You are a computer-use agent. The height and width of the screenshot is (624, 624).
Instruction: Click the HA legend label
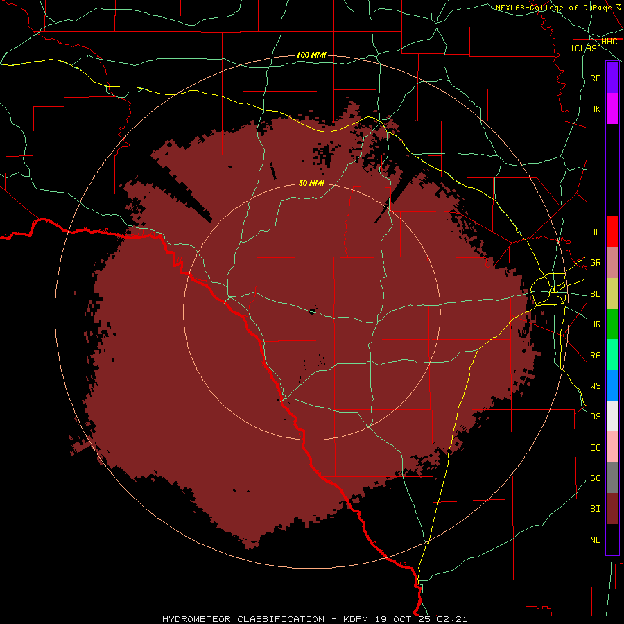(595, 232)
